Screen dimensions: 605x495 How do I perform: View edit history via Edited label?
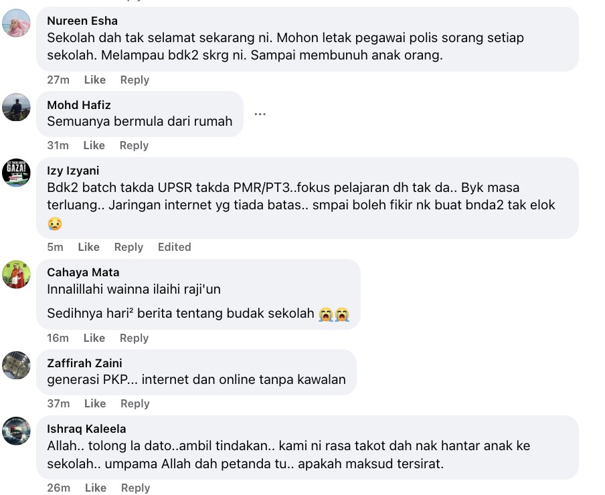pos(175,247)
